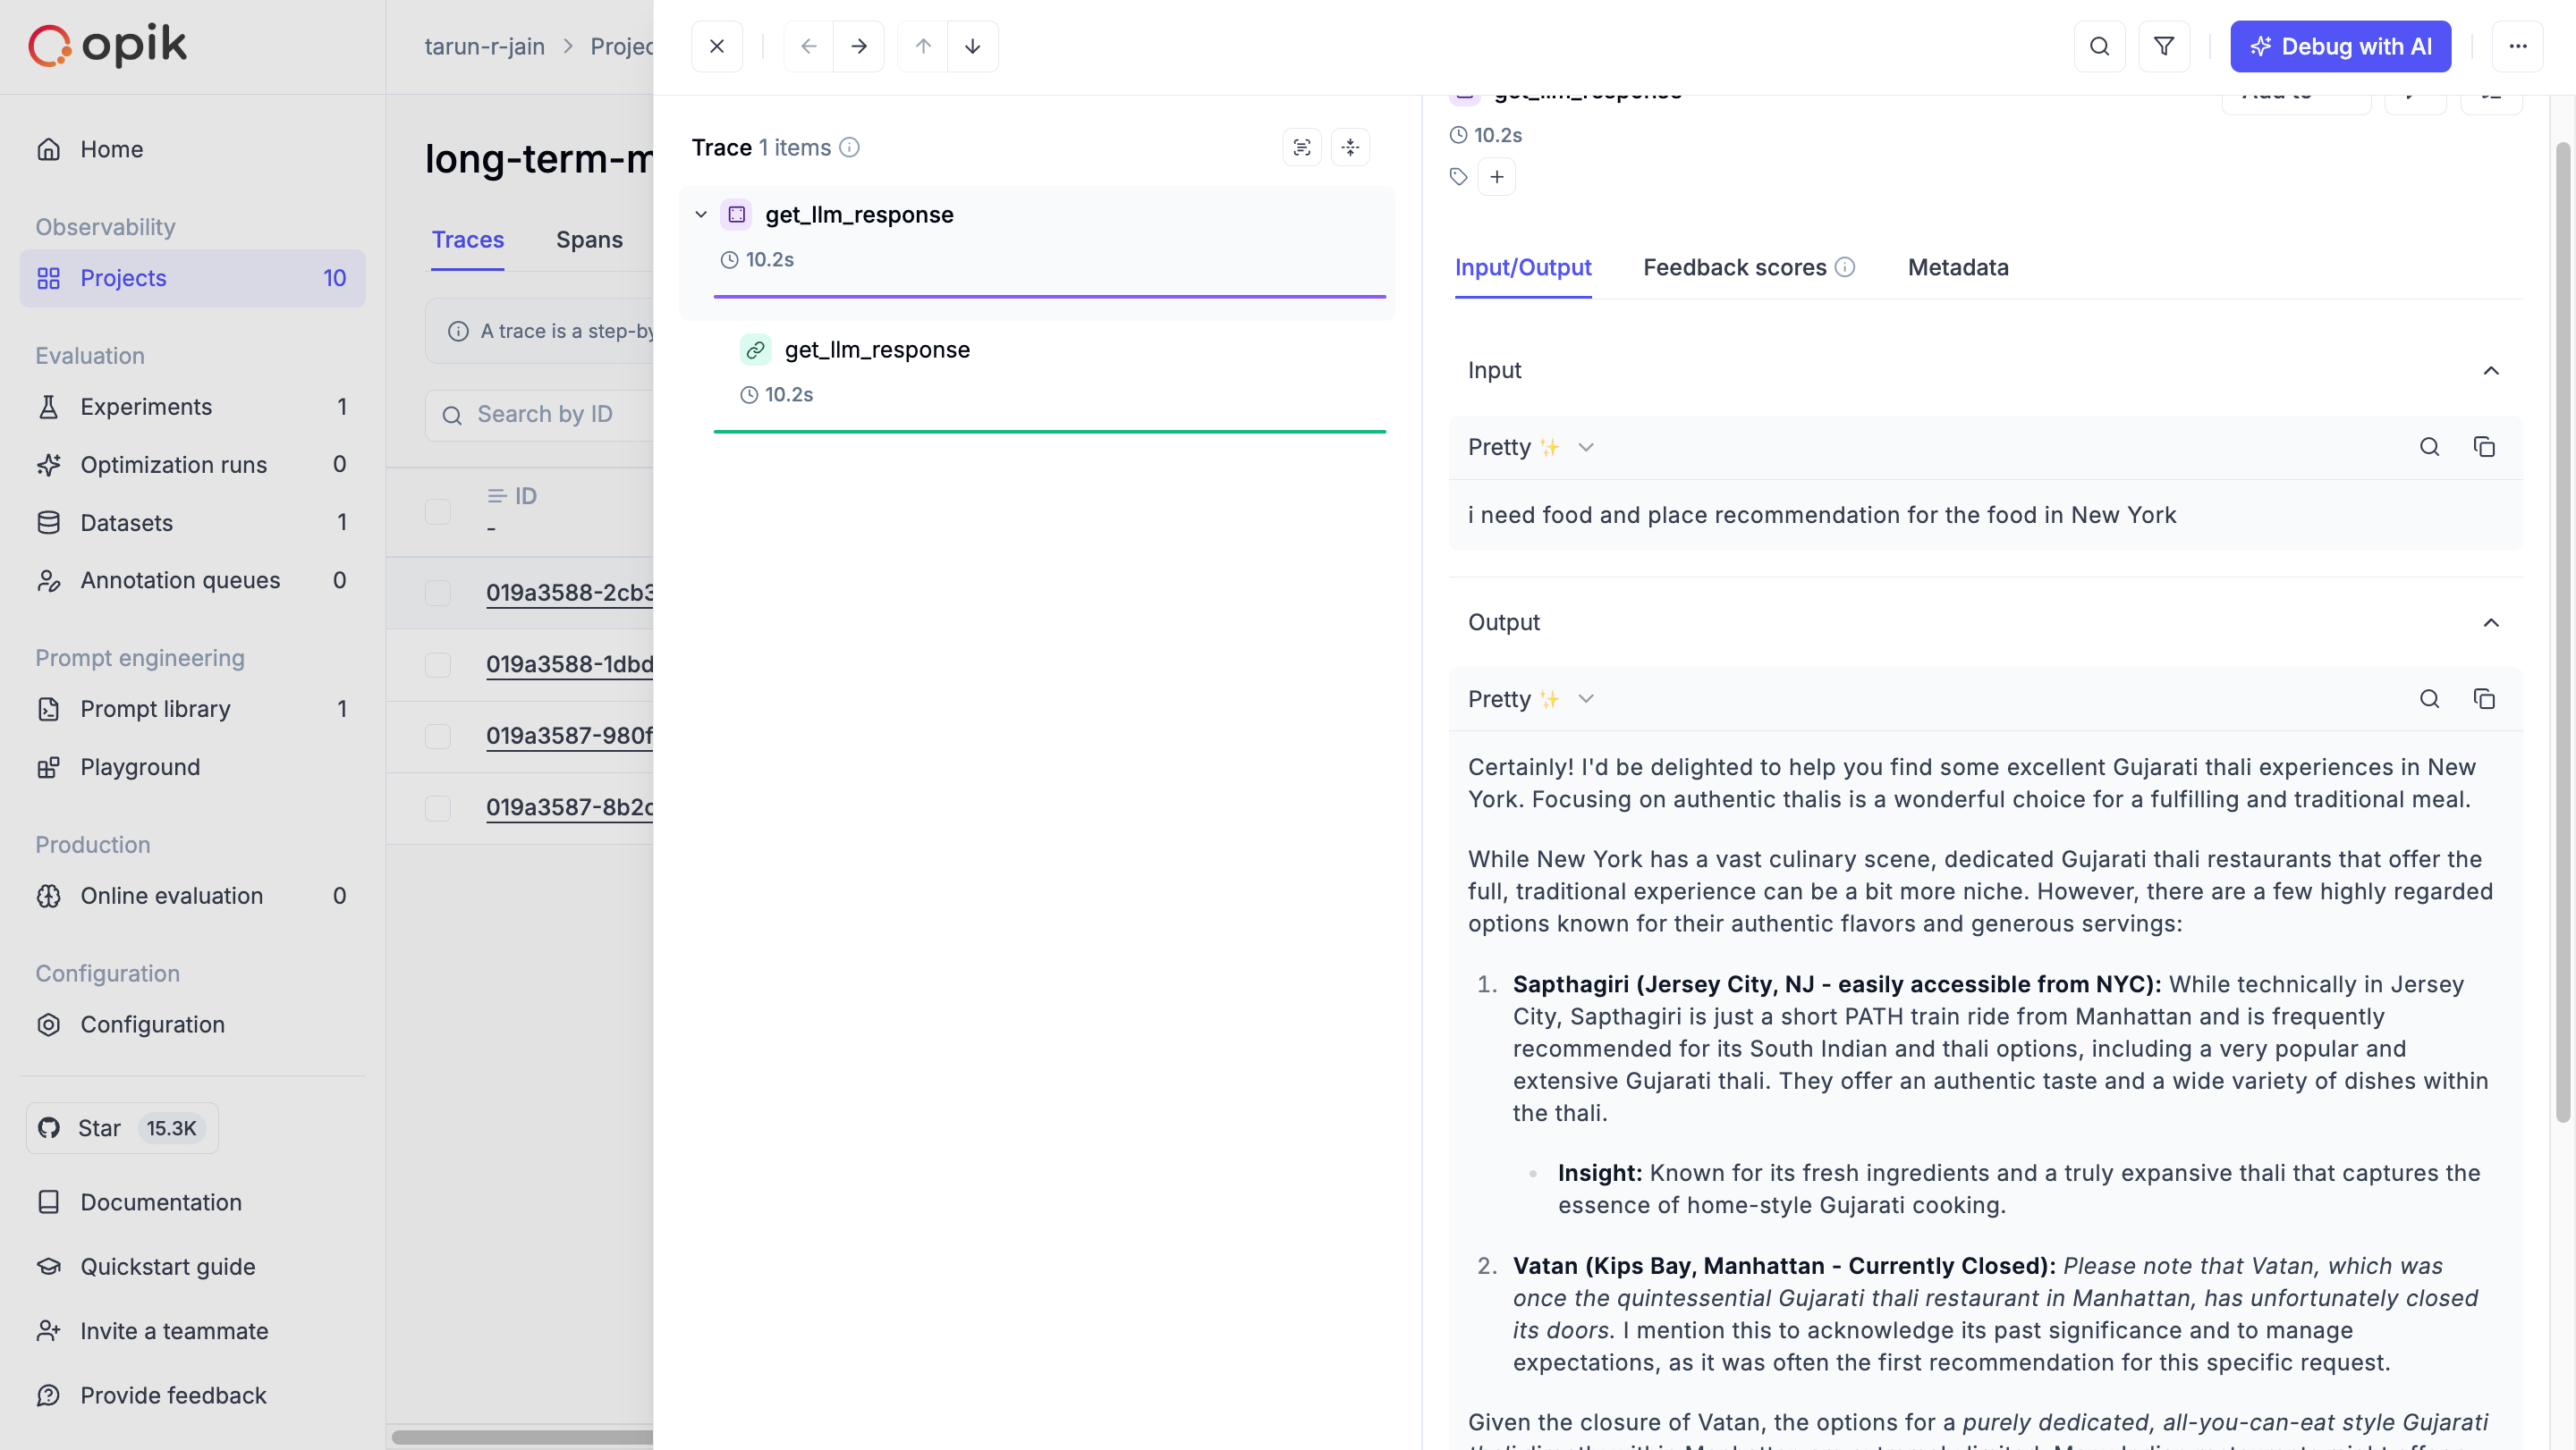Copy the Output content with copy icon

click(2484, 698)
